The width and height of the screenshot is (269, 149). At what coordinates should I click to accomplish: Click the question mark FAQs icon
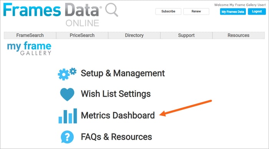pos(67,137)
